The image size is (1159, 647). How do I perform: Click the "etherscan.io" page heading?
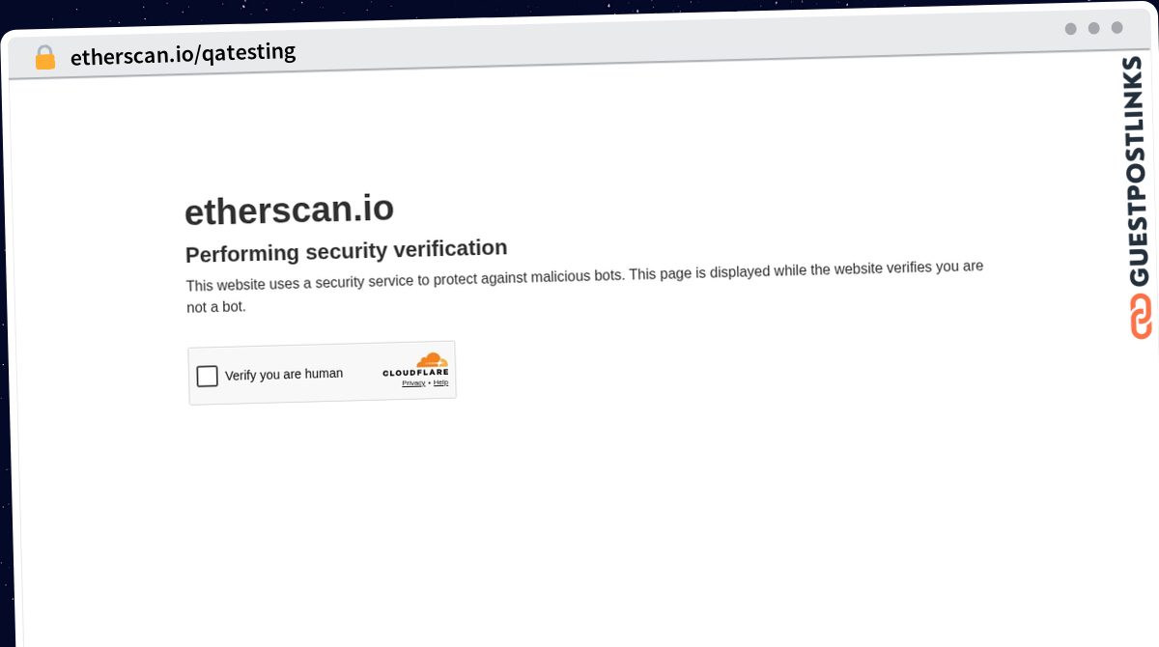289,210
